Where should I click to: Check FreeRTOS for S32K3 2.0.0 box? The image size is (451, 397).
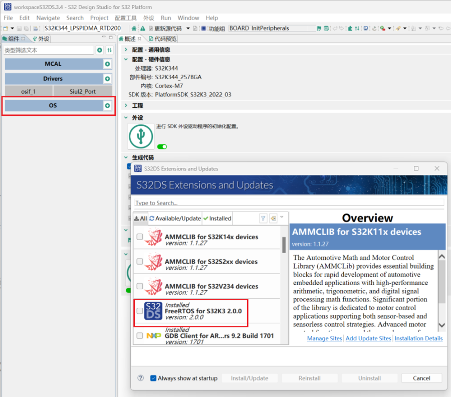click(x=140, y=311)
